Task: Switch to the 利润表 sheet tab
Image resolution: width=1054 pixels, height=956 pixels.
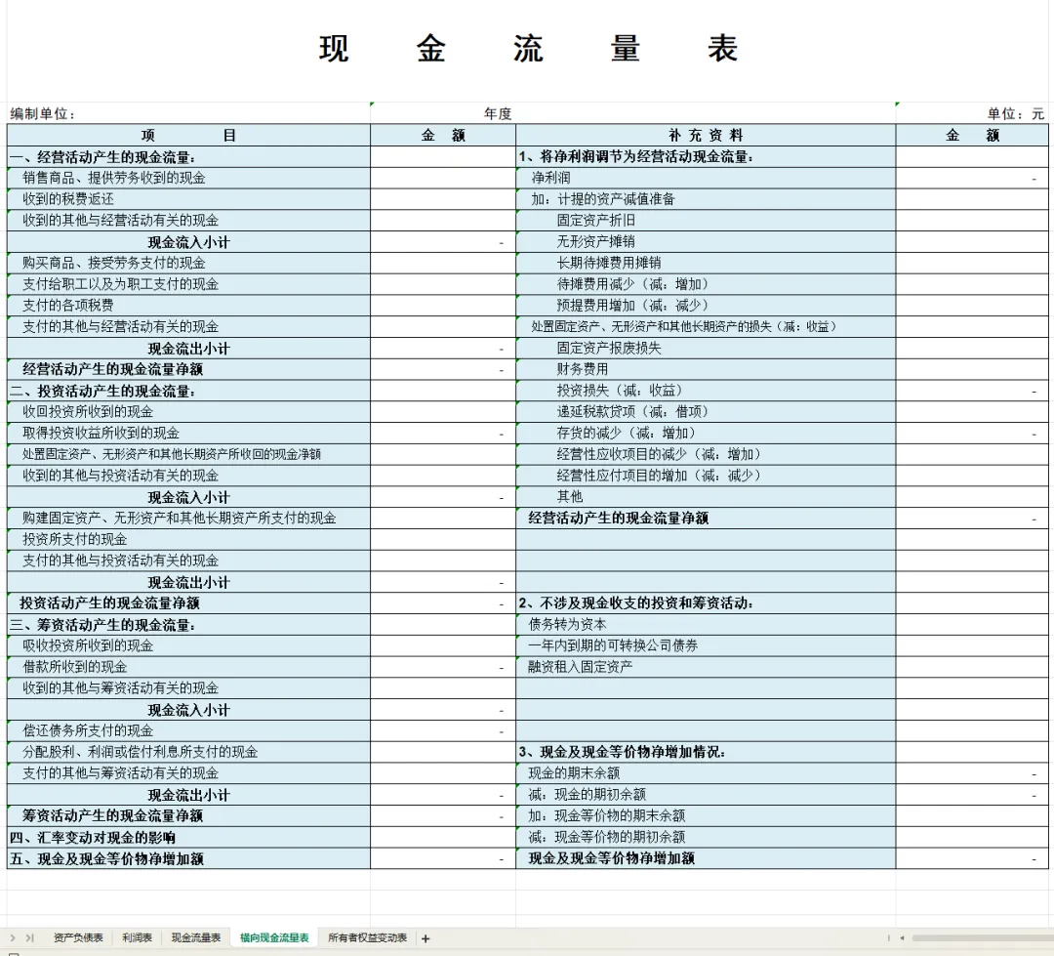Action: (x=138, y=937)
